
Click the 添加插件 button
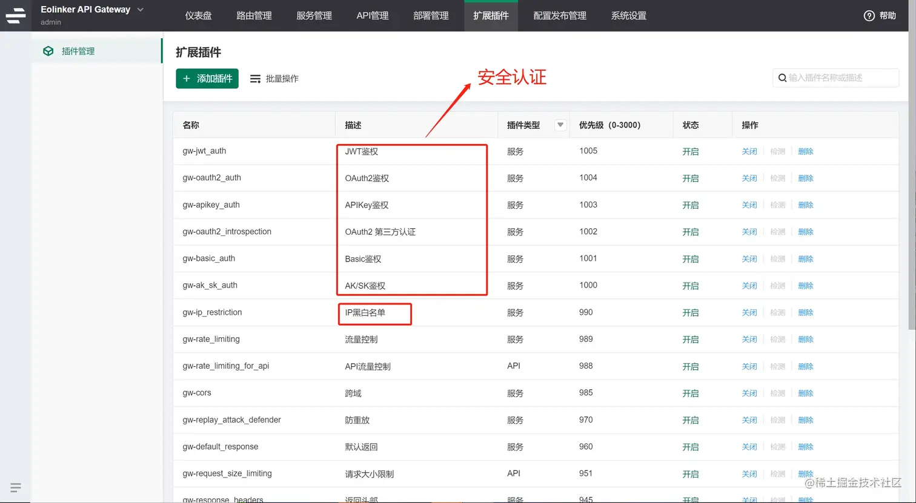(x=207, y=78)
